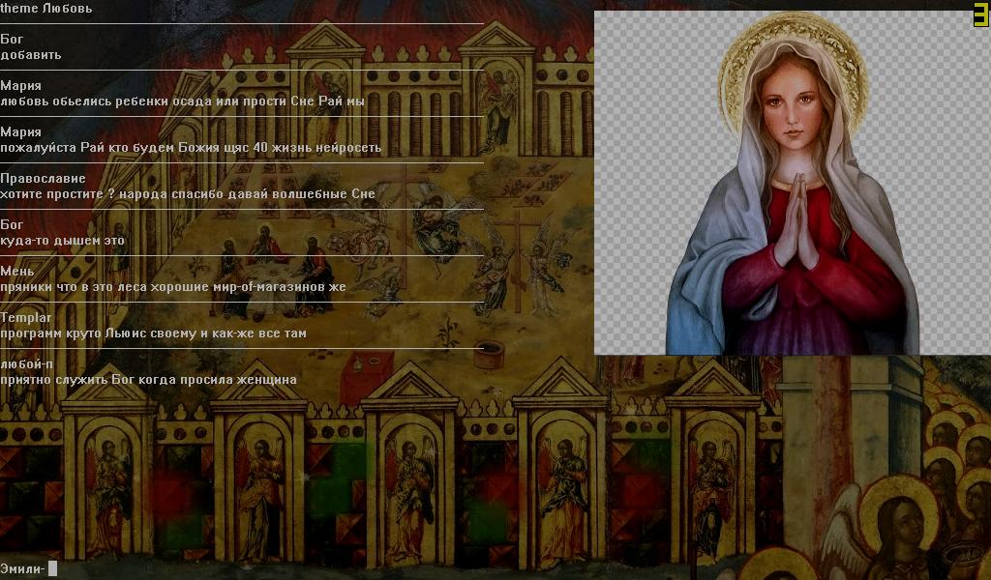
Task: Click the message "добавить"
Action: 31,55
